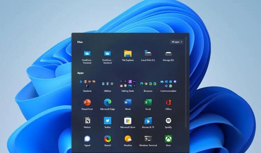Open the All apps list

(176, 42)
